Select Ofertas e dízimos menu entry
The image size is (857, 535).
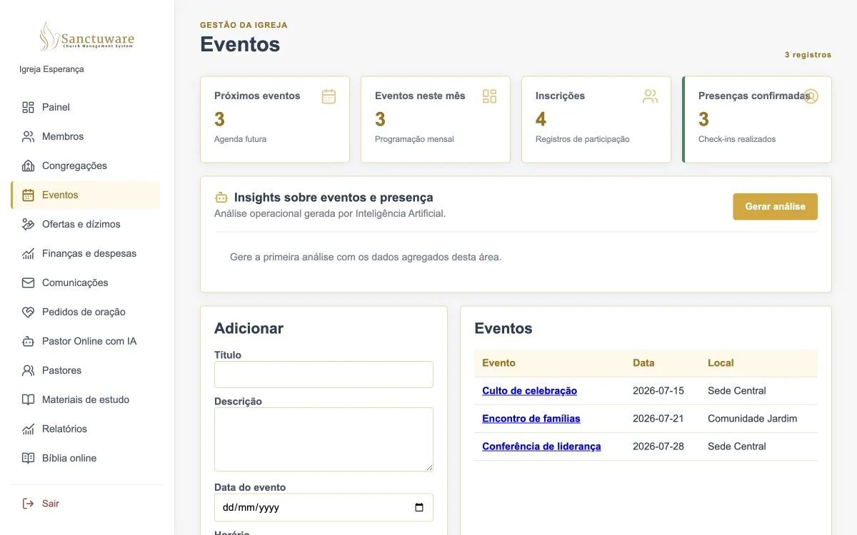pos(85,224)
